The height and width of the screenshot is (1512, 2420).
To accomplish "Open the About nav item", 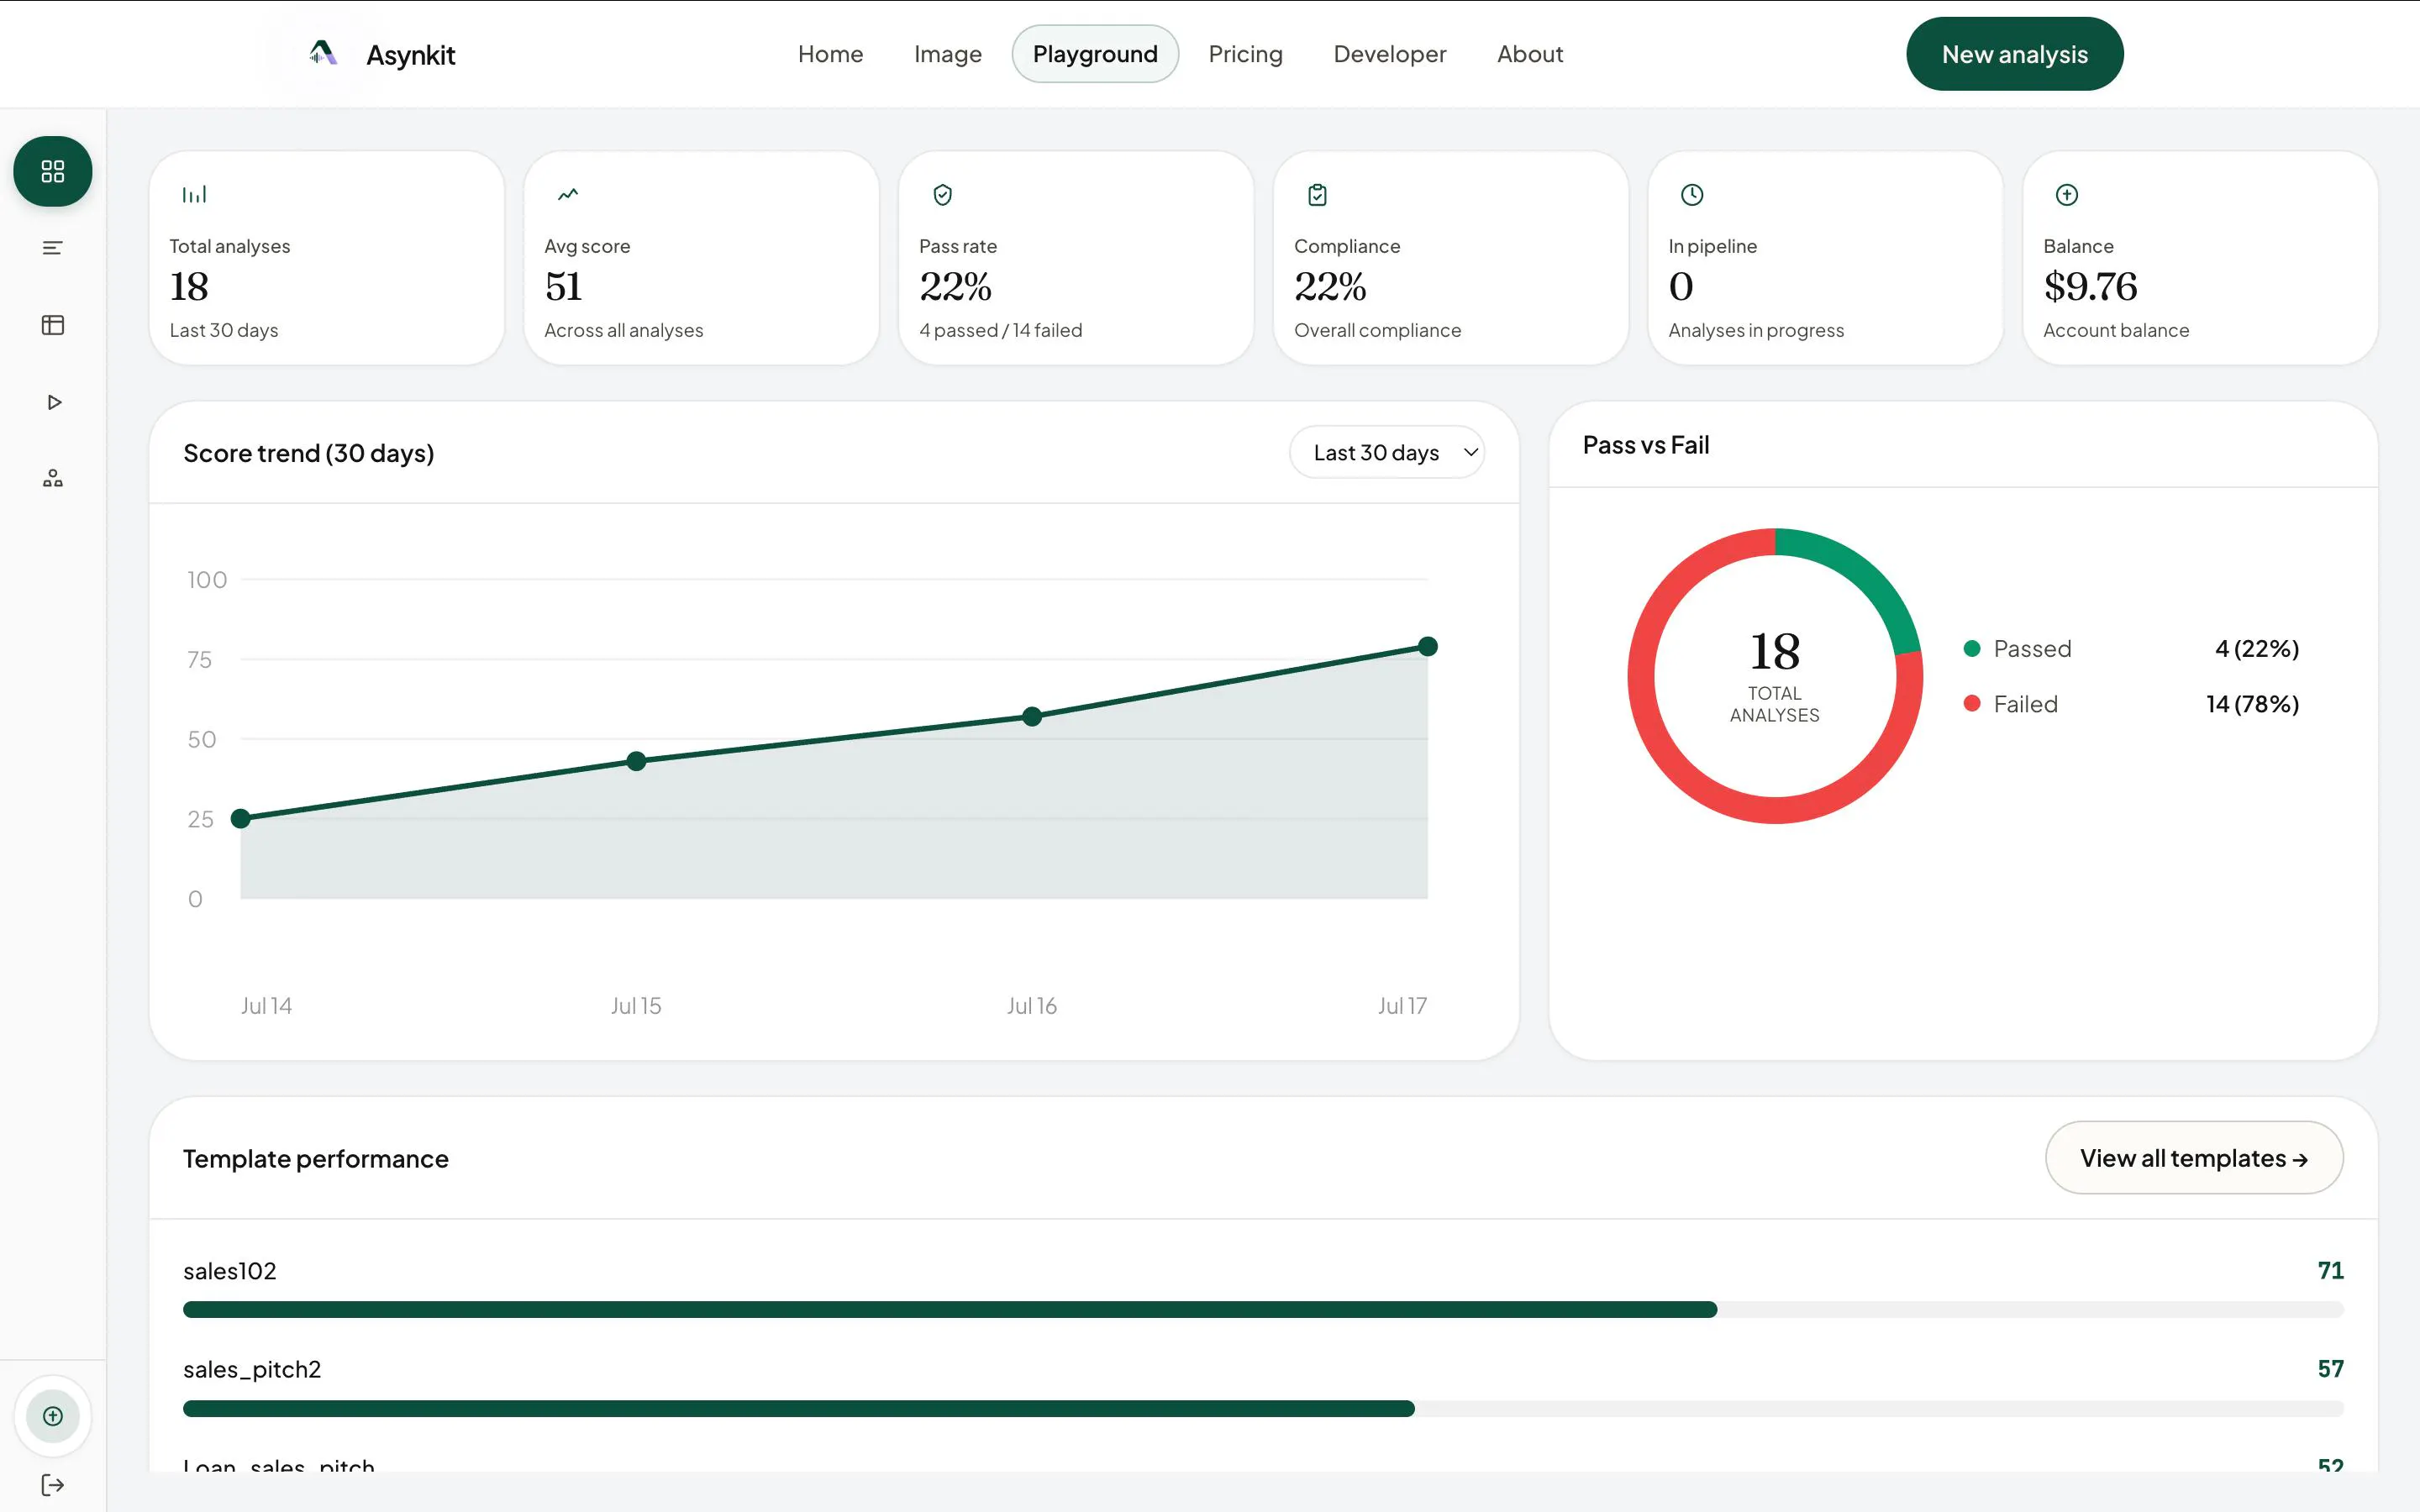I will pos(1529,54).
